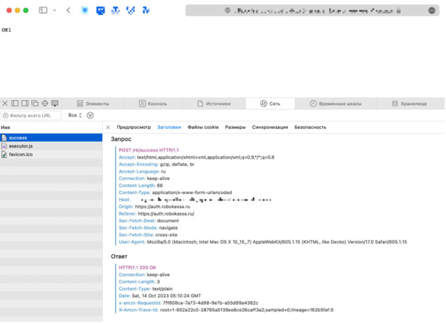Viewport: 446px width, 323px height.
Task: Open the Временные шкалы tab
Action: [x=335, y=104]
